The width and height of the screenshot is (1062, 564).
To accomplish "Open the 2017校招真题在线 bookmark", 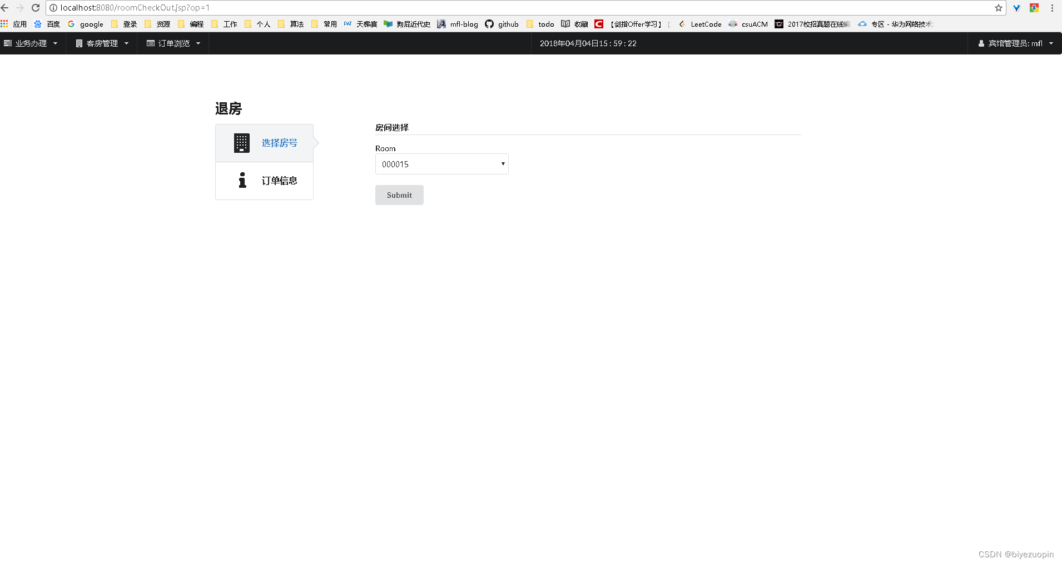I will coord(813,24).
